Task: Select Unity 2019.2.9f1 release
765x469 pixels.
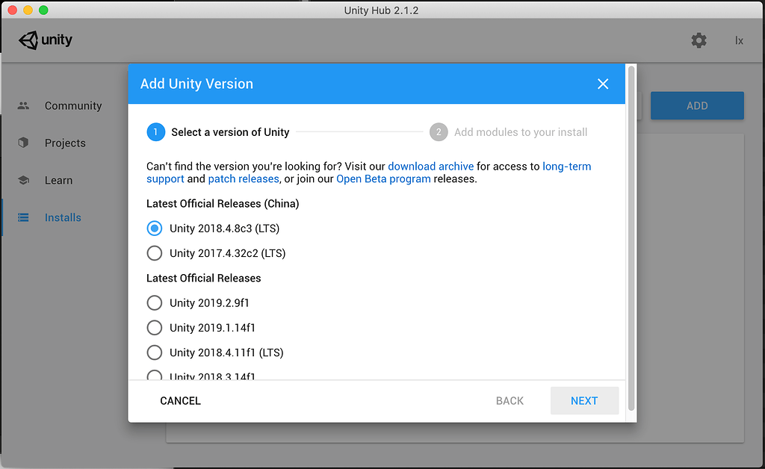Action: [154, 302]
